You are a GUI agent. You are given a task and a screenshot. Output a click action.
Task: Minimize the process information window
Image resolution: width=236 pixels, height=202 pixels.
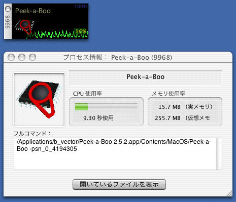[22, 57]
